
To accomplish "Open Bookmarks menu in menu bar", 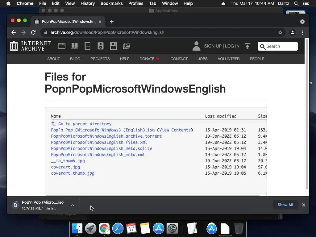I will [111, 3].
